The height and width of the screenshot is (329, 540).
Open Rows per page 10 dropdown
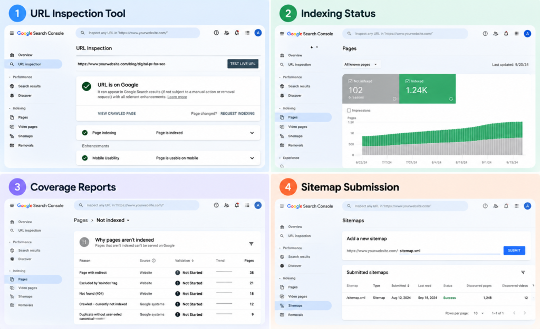[478, 313]
